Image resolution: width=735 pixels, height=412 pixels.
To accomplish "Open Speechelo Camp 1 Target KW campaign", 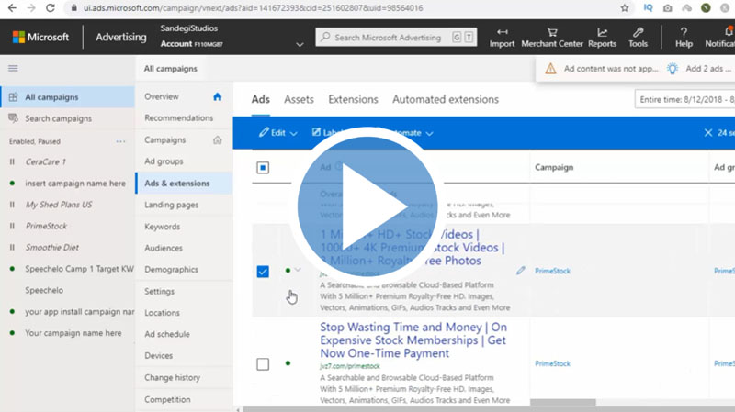I will [79, 269].
